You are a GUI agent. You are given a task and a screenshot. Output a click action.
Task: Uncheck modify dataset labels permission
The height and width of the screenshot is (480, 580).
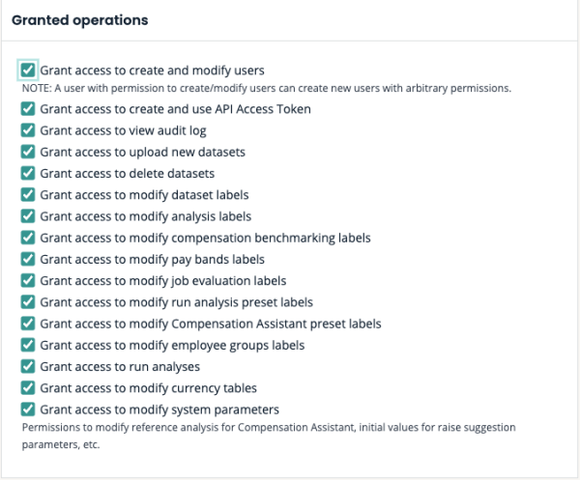click(x=28, y=194)
